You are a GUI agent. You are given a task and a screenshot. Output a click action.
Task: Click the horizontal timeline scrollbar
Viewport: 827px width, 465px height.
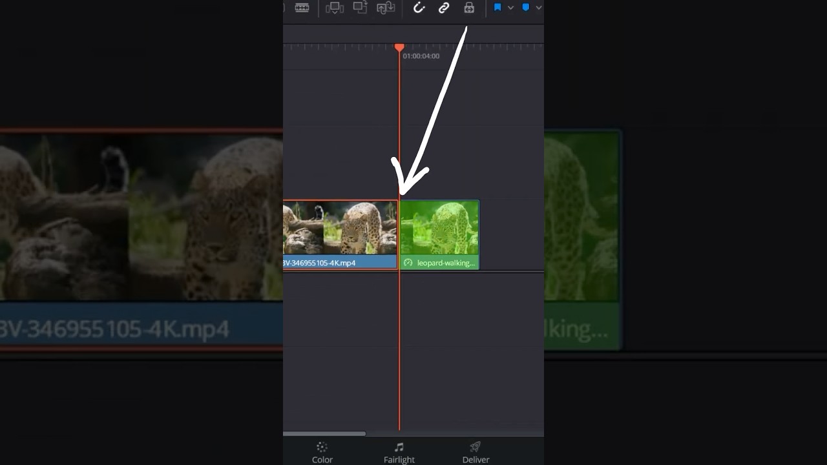pyautogui.click(x=324, y=433)
